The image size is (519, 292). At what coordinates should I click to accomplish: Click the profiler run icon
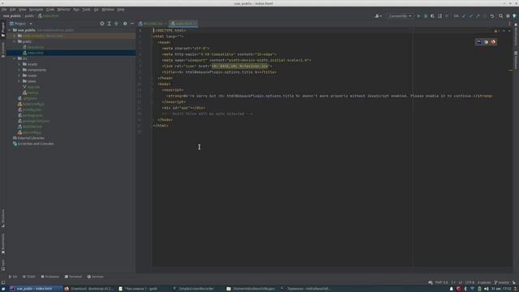pos(440,16)
